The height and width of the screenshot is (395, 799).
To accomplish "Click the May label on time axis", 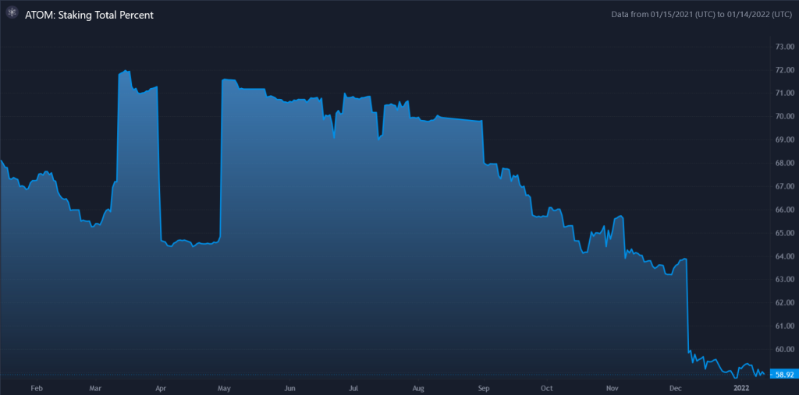I will 224,389.
